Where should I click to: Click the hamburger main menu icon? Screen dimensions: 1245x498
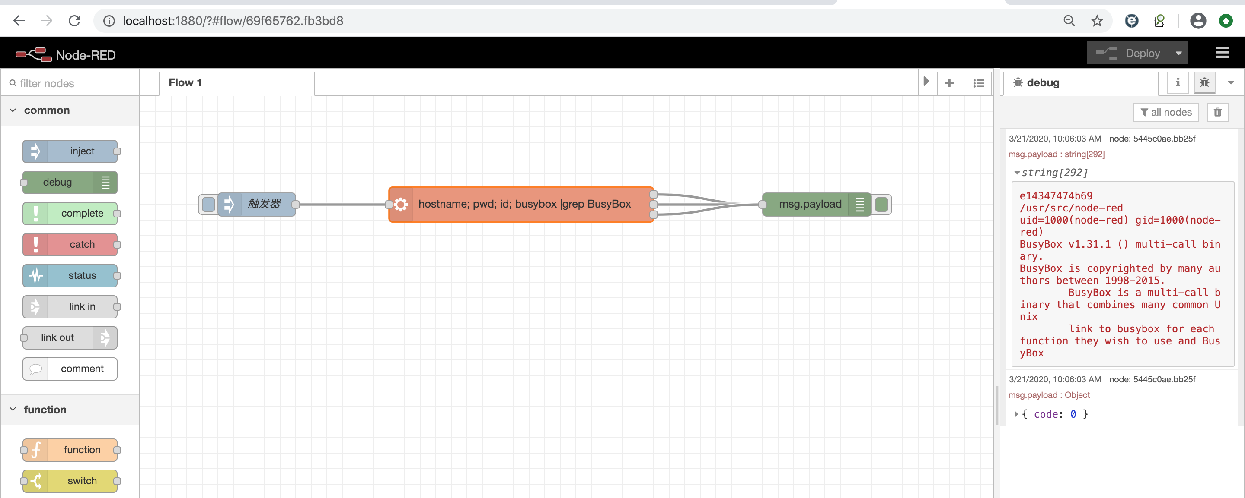tap(1222, 53)
